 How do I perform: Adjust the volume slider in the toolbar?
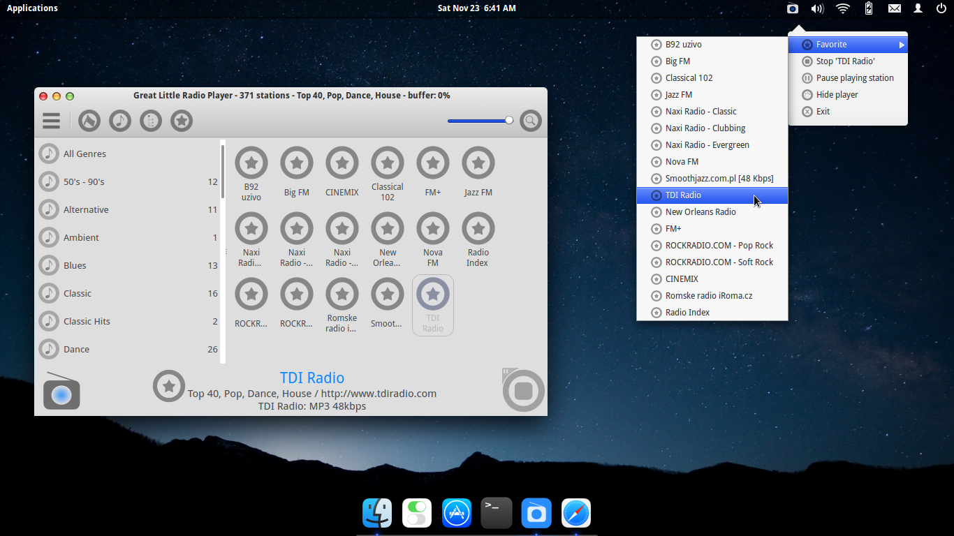(x=480, y=120)
